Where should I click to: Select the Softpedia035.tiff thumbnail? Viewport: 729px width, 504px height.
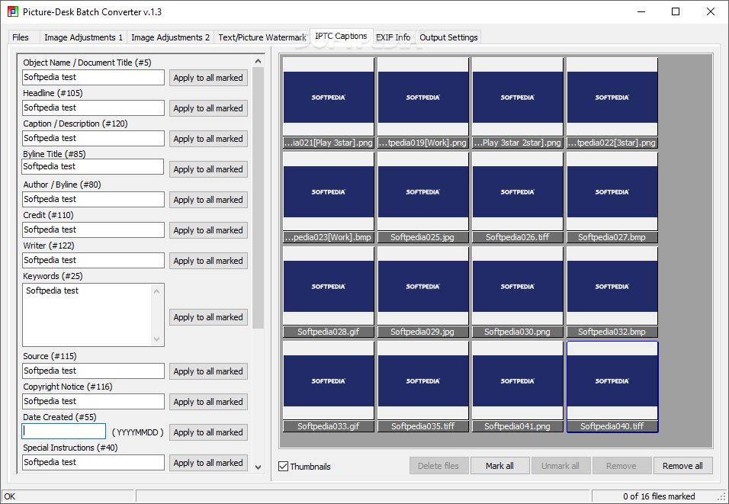click(x=423, y=387)
